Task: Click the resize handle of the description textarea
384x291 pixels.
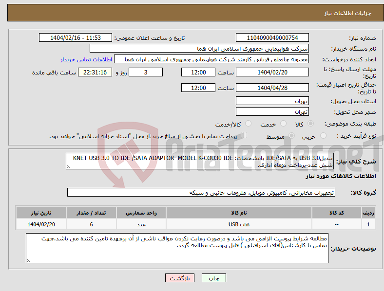Action: 68,167
